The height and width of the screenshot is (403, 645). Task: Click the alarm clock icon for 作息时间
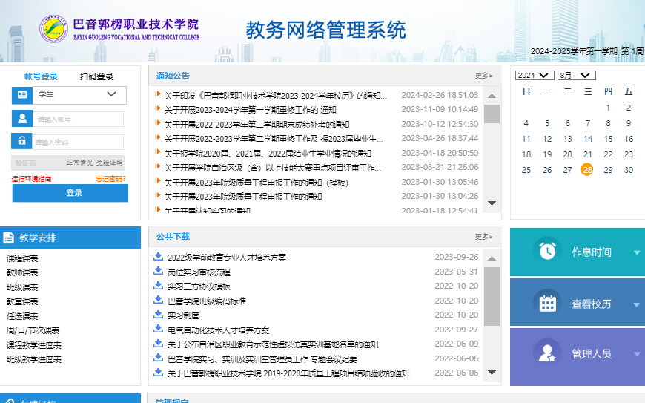point(548,251)
